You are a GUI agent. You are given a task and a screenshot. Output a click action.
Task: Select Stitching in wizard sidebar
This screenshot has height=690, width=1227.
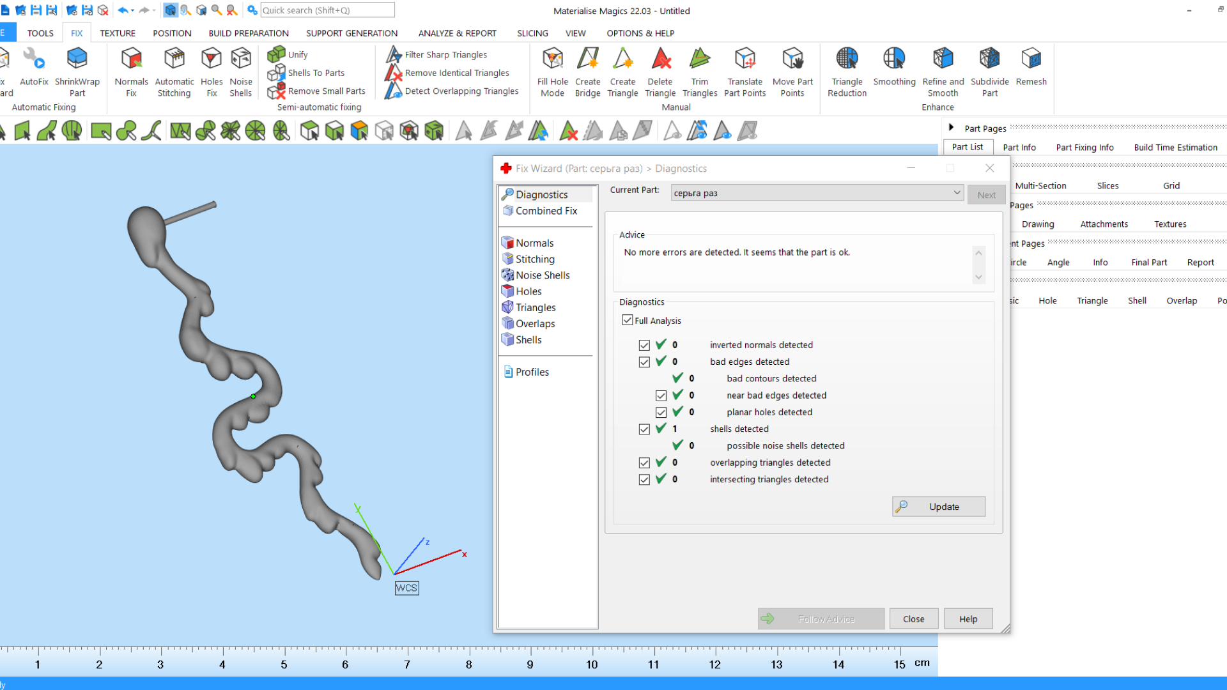tap(528, 259)
